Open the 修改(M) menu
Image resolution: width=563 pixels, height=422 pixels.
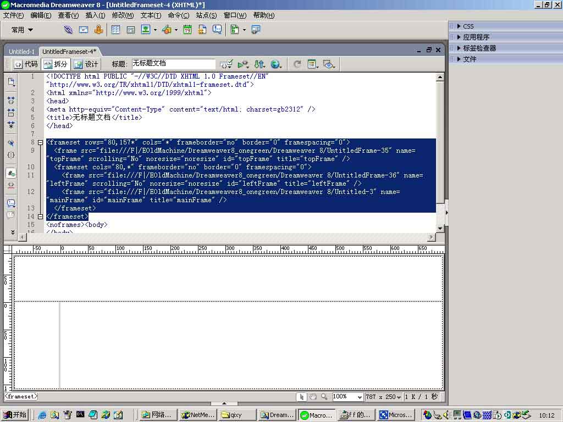pos(123,15)
